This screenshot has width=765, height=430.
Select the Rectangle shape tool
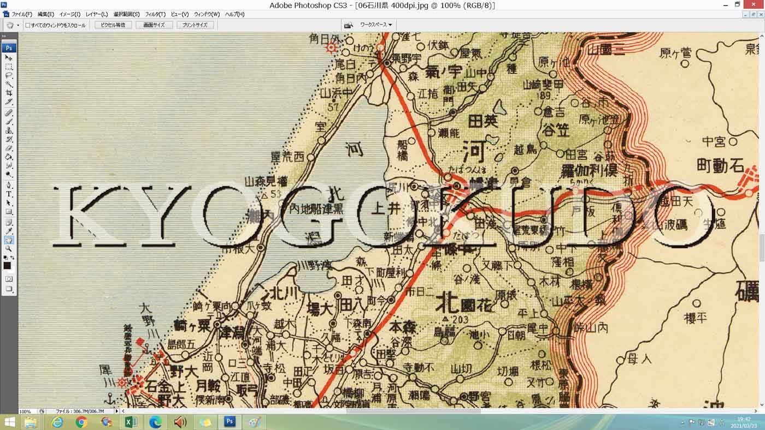[9, 211]
